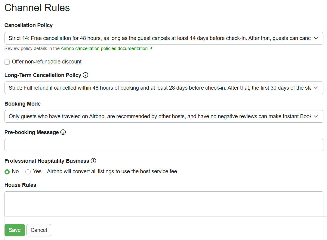Click the chevron arrow on Booking Mode field
327x240 pixels.
(316, 116)
